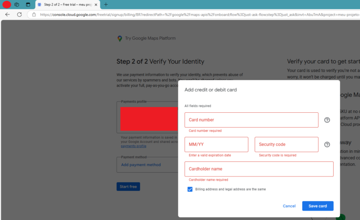
Task: Click help icon beside Security code field
Action: coord(327,145)
